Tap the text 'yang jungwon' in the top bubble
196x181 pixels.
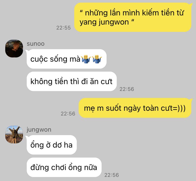[x=104, y=22]
